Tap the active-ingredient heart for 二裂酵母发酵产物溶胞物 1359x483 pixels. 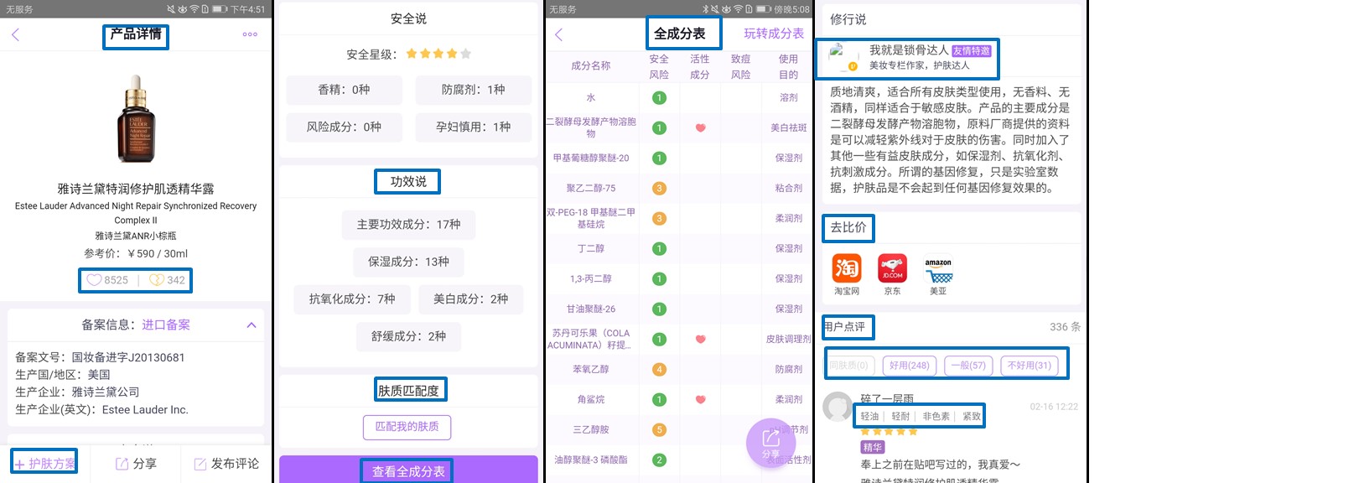tap(700, 128)
